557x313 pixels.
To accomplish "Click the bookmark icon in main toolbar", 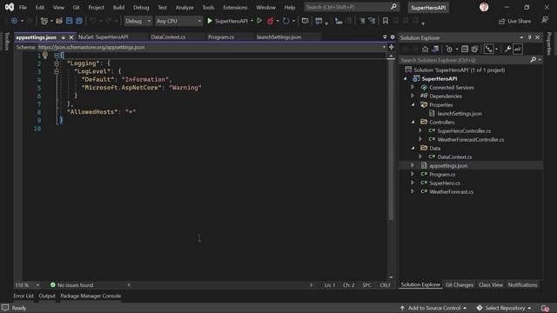I will pos(386,21).
